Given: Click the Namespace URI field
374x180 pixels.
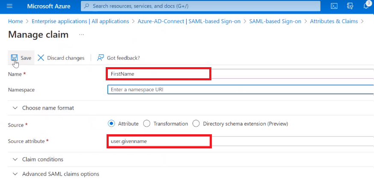Looking at the screenshot, I should 240,90.
